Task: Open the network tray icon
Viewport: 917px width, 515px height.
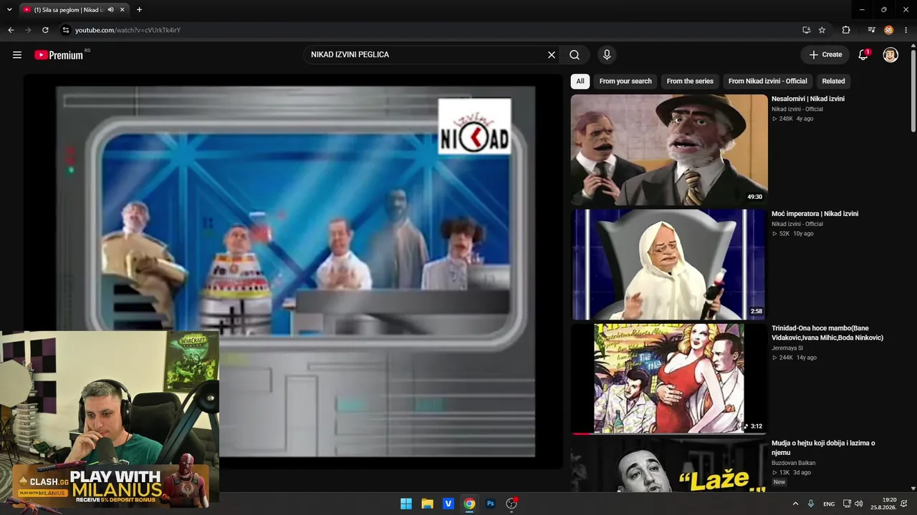Action: click(847, 504)
